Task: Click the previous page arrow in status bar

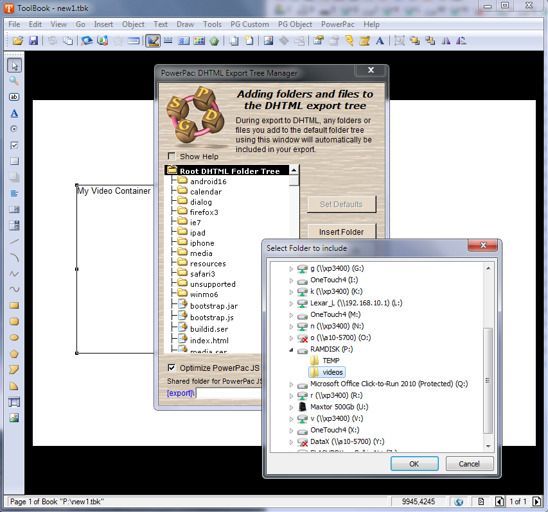Action: (499, 502)
